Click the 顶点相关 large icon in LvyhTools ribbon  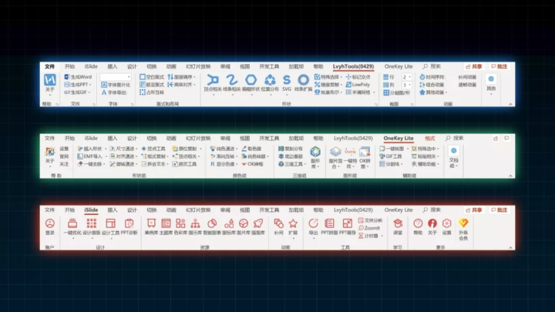pos(213,80)
